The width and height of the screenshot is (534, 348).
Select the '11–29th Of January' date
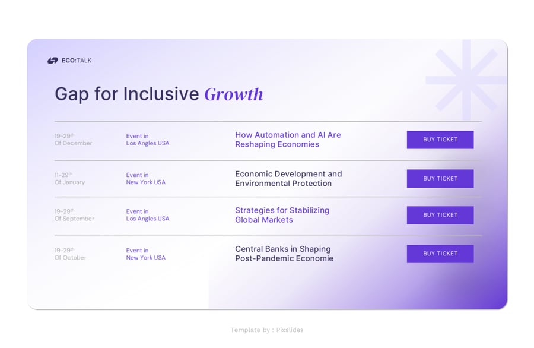coord(69,179)
